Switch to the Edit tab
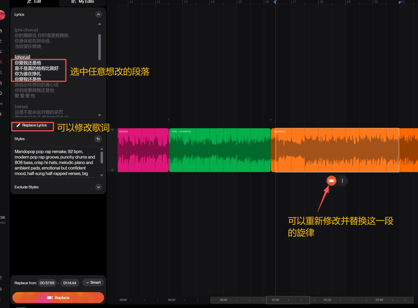The width and height of the screenshot is (418, 308). 34,2
